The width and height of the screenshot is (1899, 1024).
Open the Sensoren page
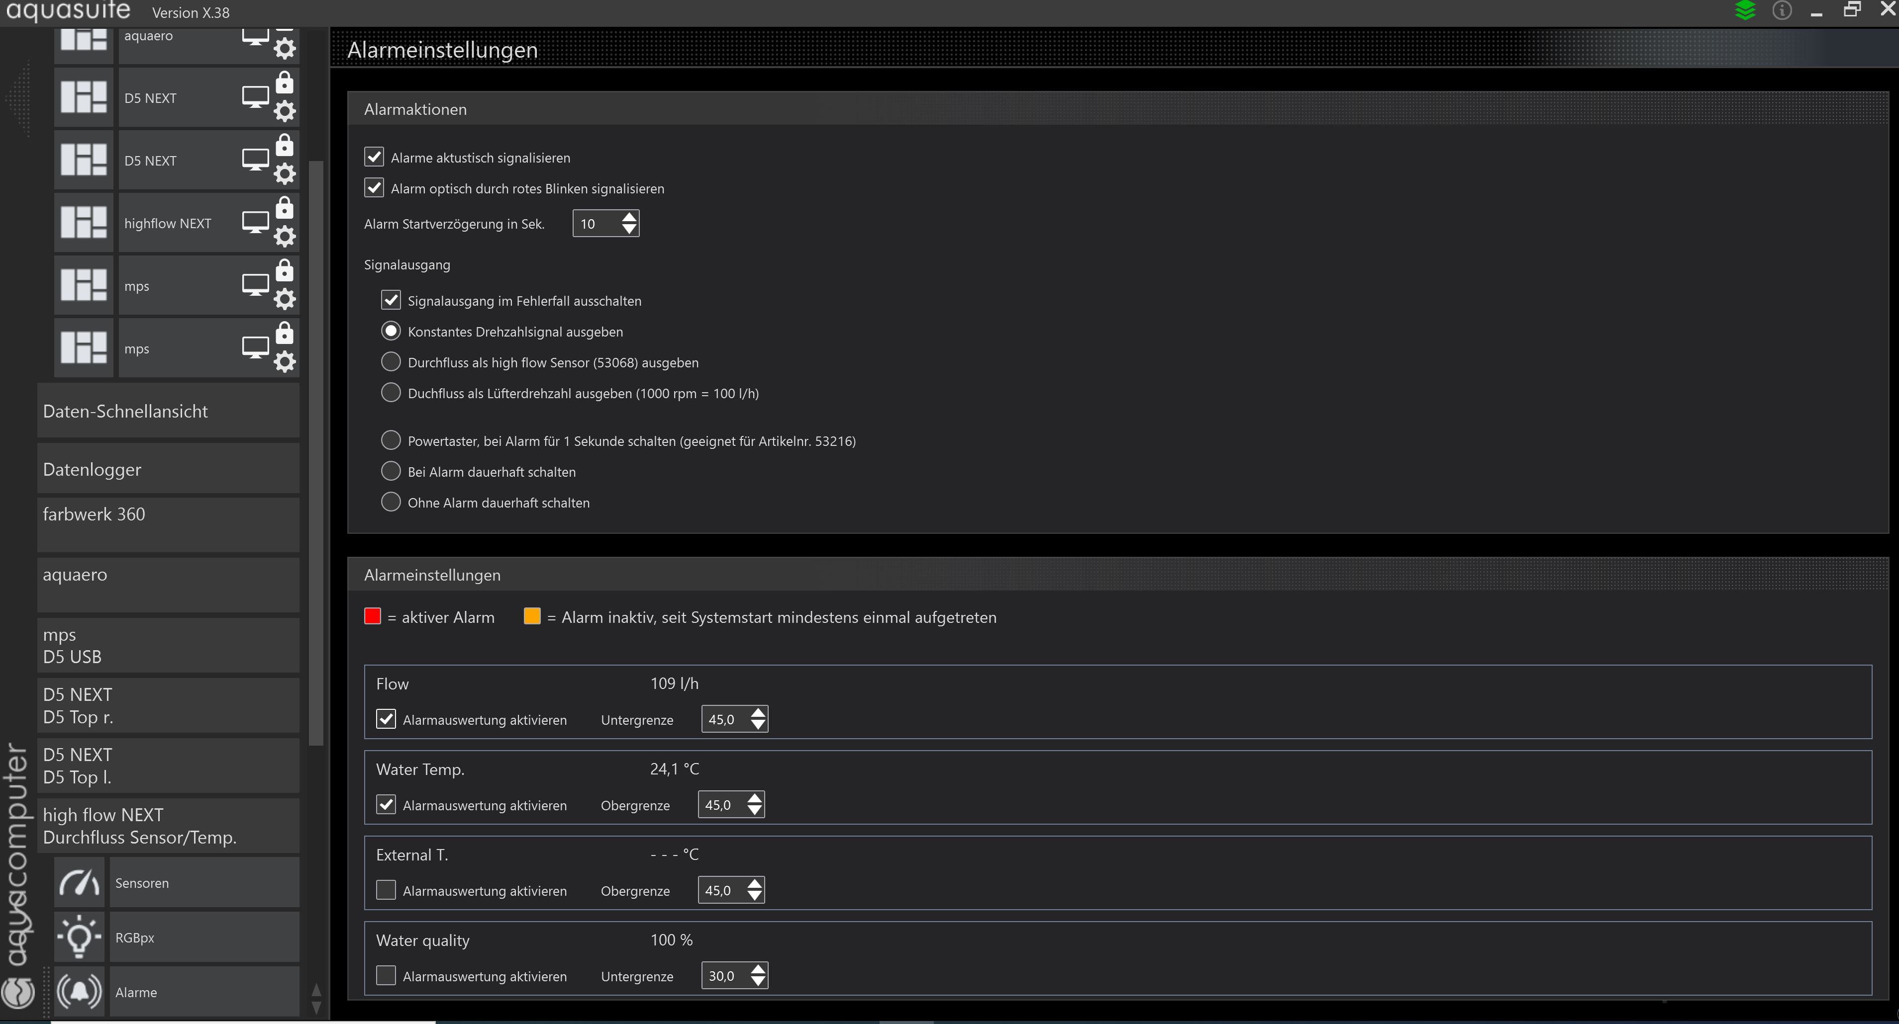(204, 882)
